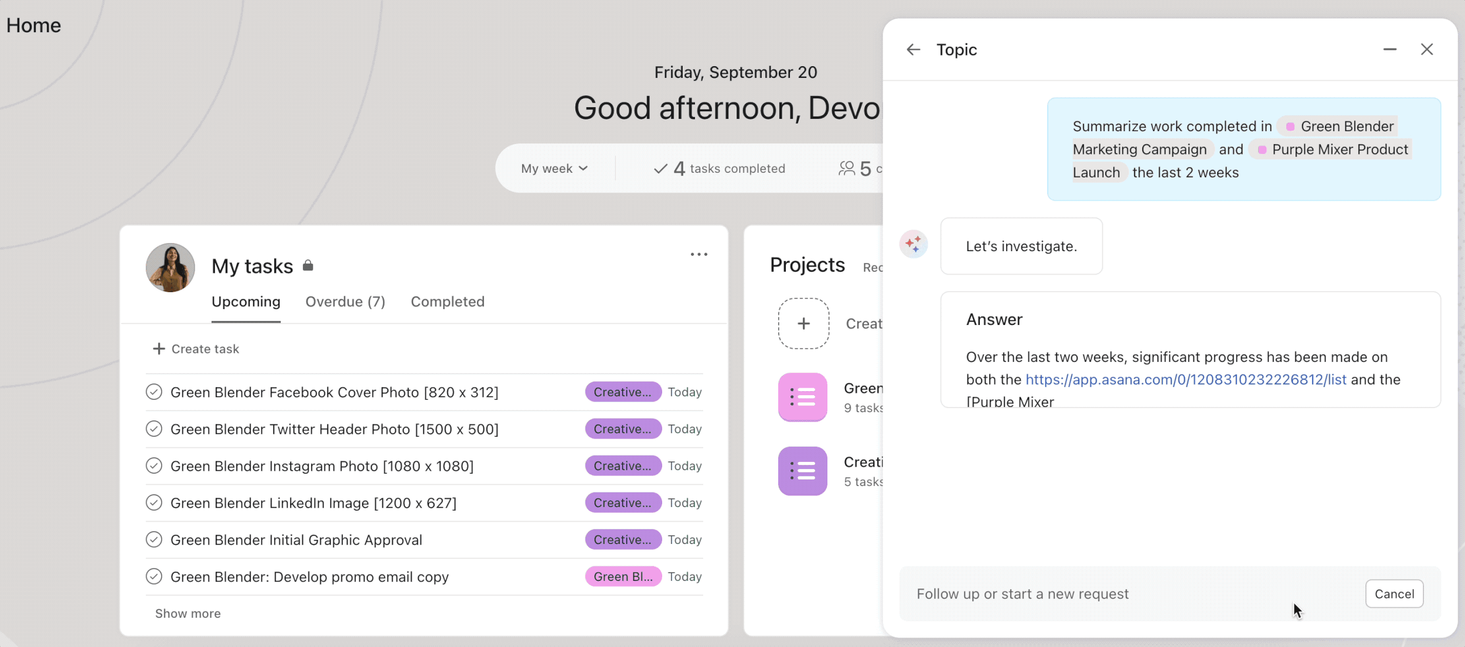1465x647 pixels.
Task: Click the 4 tasks completed stat
Action: 719,169
